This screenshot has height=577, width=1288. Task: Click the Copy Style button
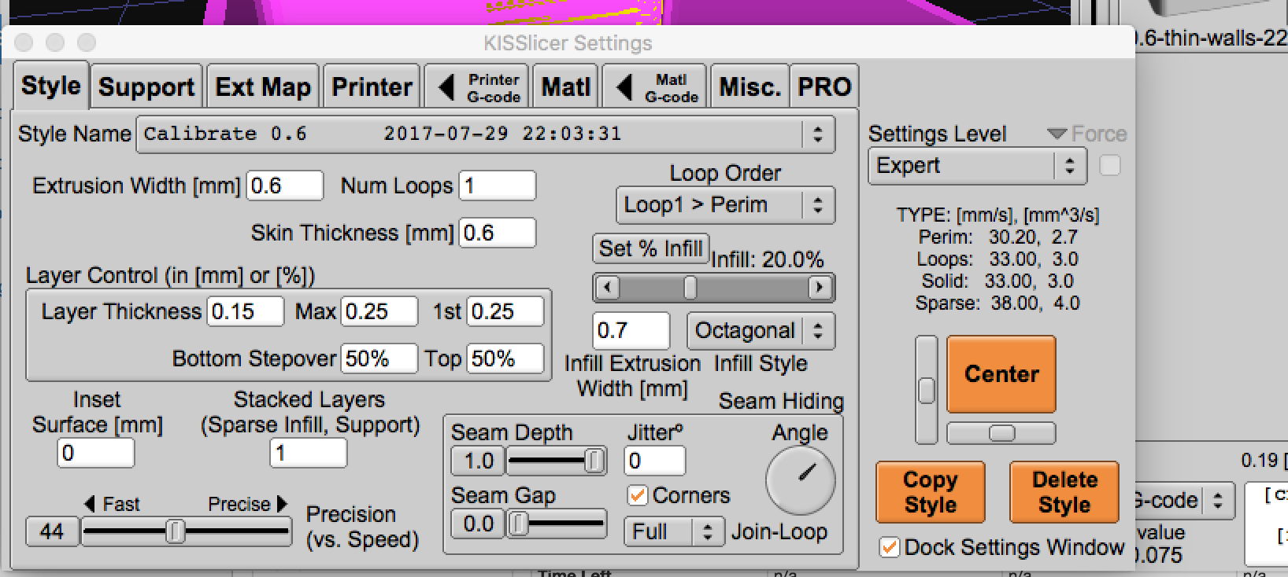931,492
